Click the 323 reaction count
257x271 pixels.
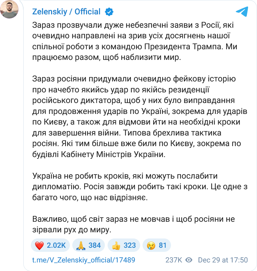pos(130,245)
